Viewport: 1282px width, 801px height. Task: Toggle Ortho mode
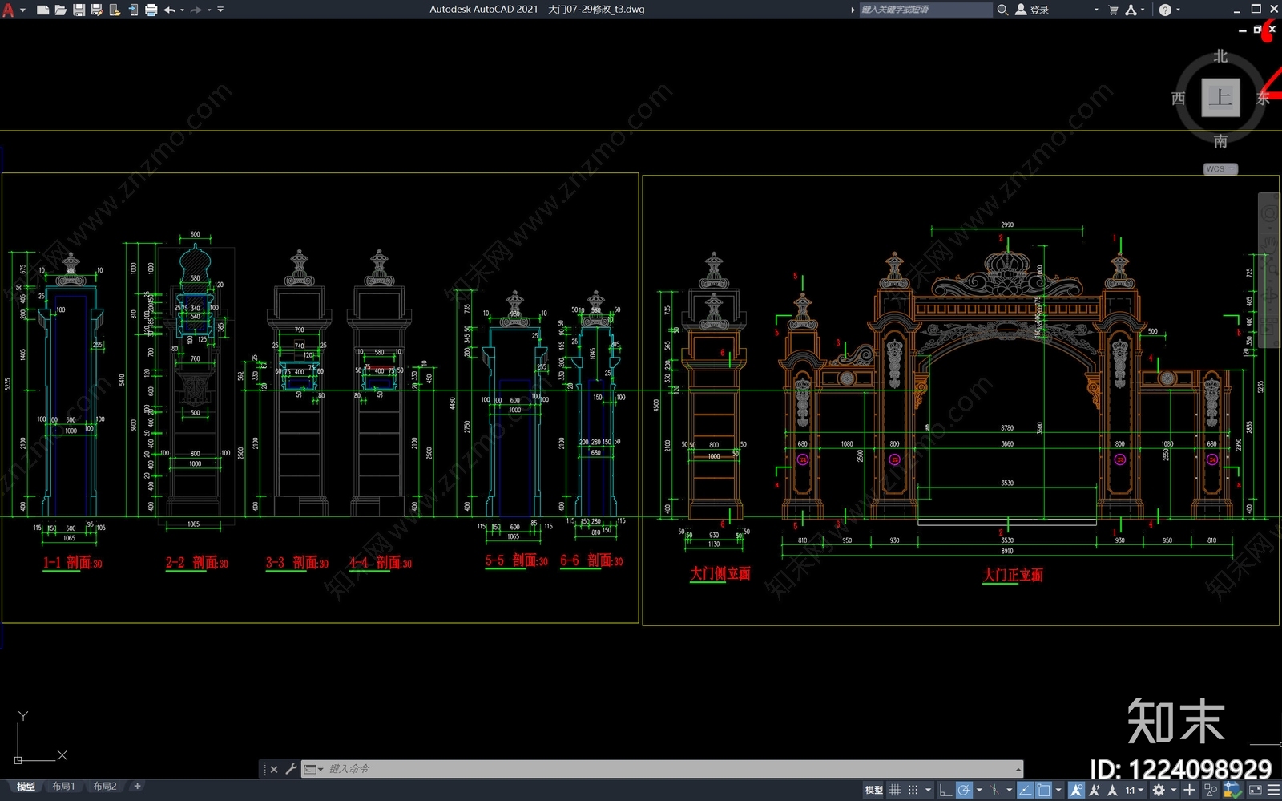tap(945, 790)
